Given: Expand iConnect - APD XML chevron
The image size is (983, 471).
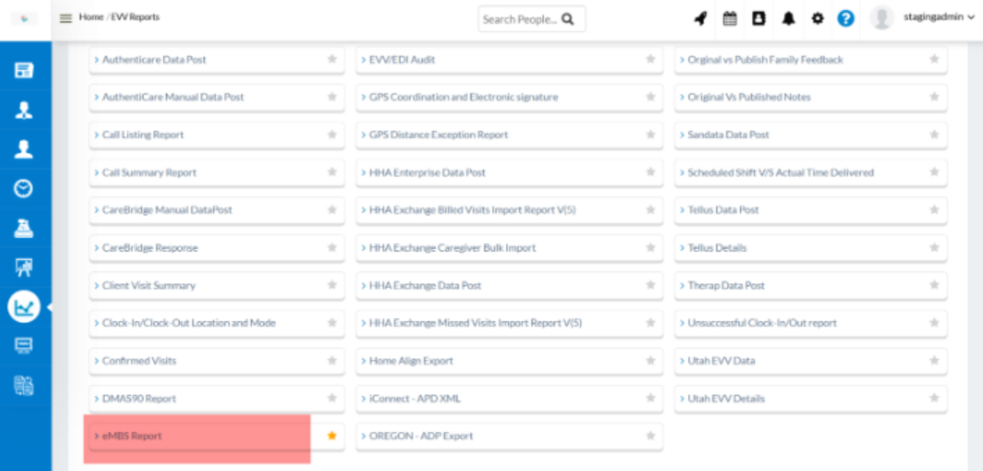Looking at the screenshot, I should [x=363, y=398].
